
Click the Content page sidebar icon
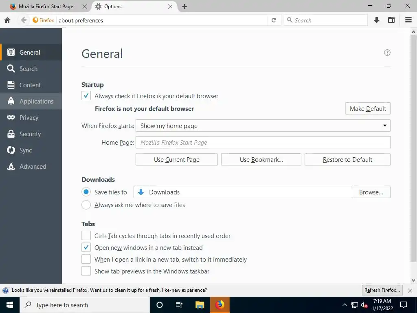(x=11, y=85)
